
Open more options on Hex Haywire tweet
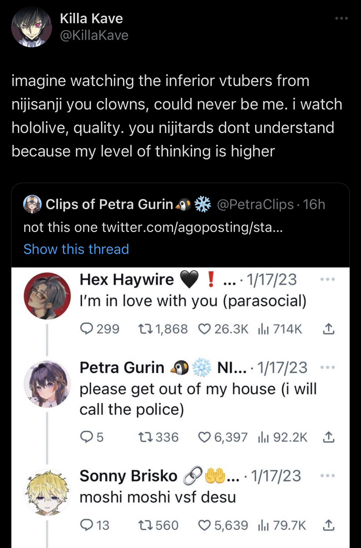327,279
